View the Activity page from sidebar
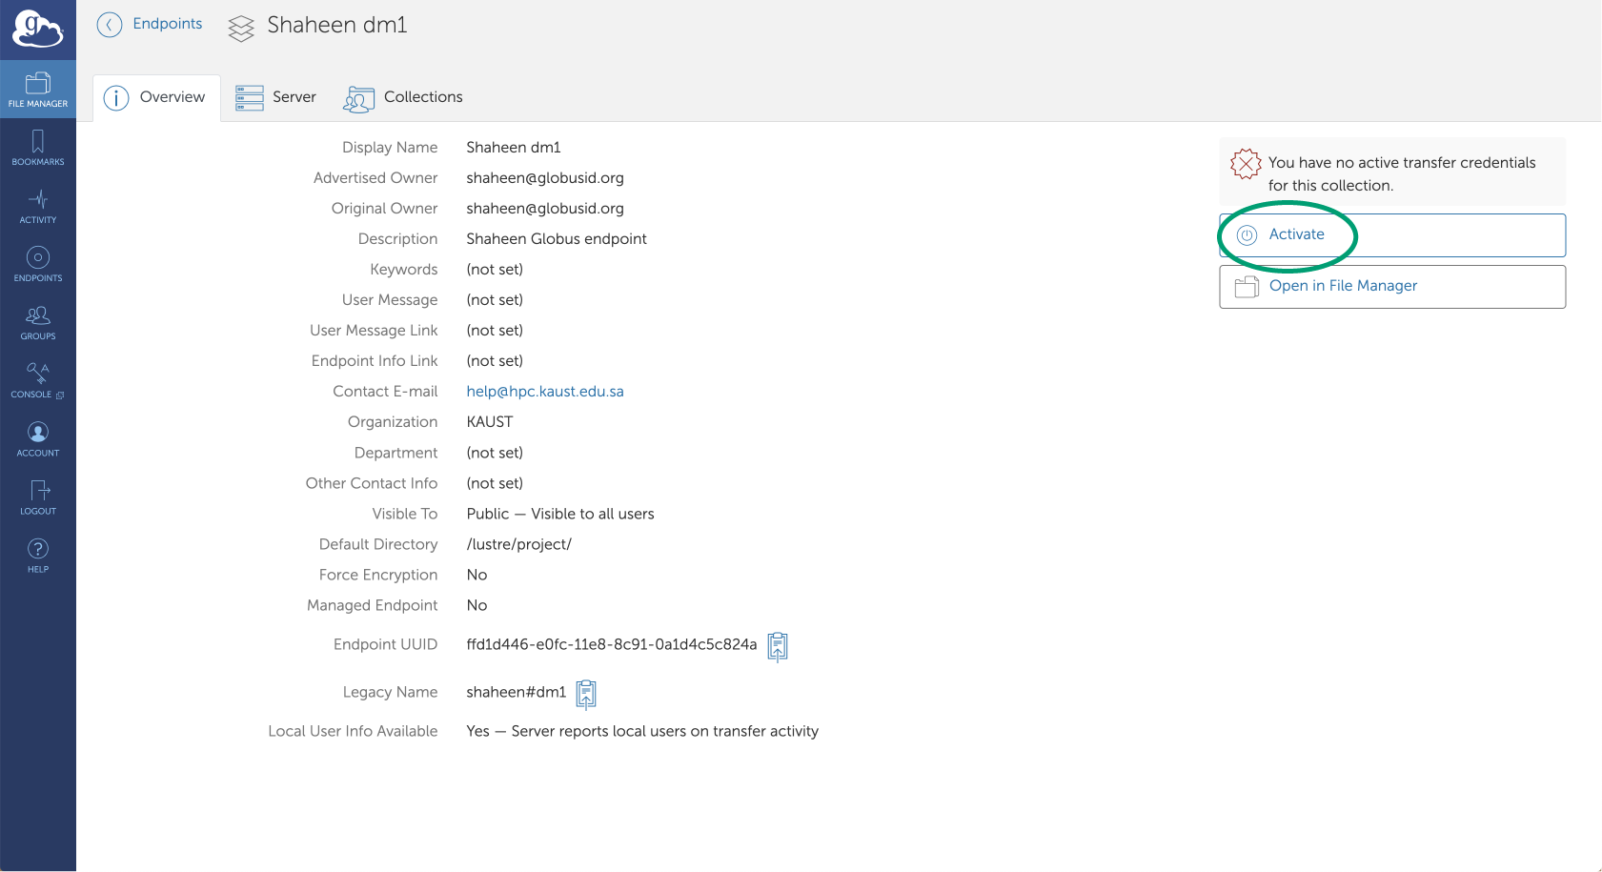Image resolution: width=1602 pixels, height=872 pixels. (x=38, y=206)
